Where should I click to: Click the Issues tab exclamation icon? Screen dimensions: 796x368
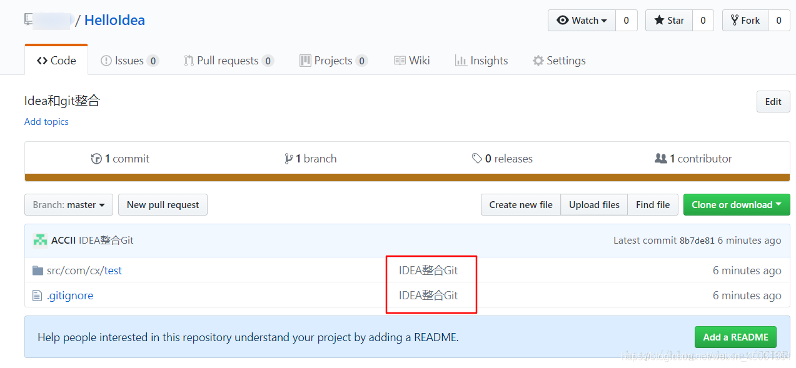pyautogui.click(x=106, y=61)
